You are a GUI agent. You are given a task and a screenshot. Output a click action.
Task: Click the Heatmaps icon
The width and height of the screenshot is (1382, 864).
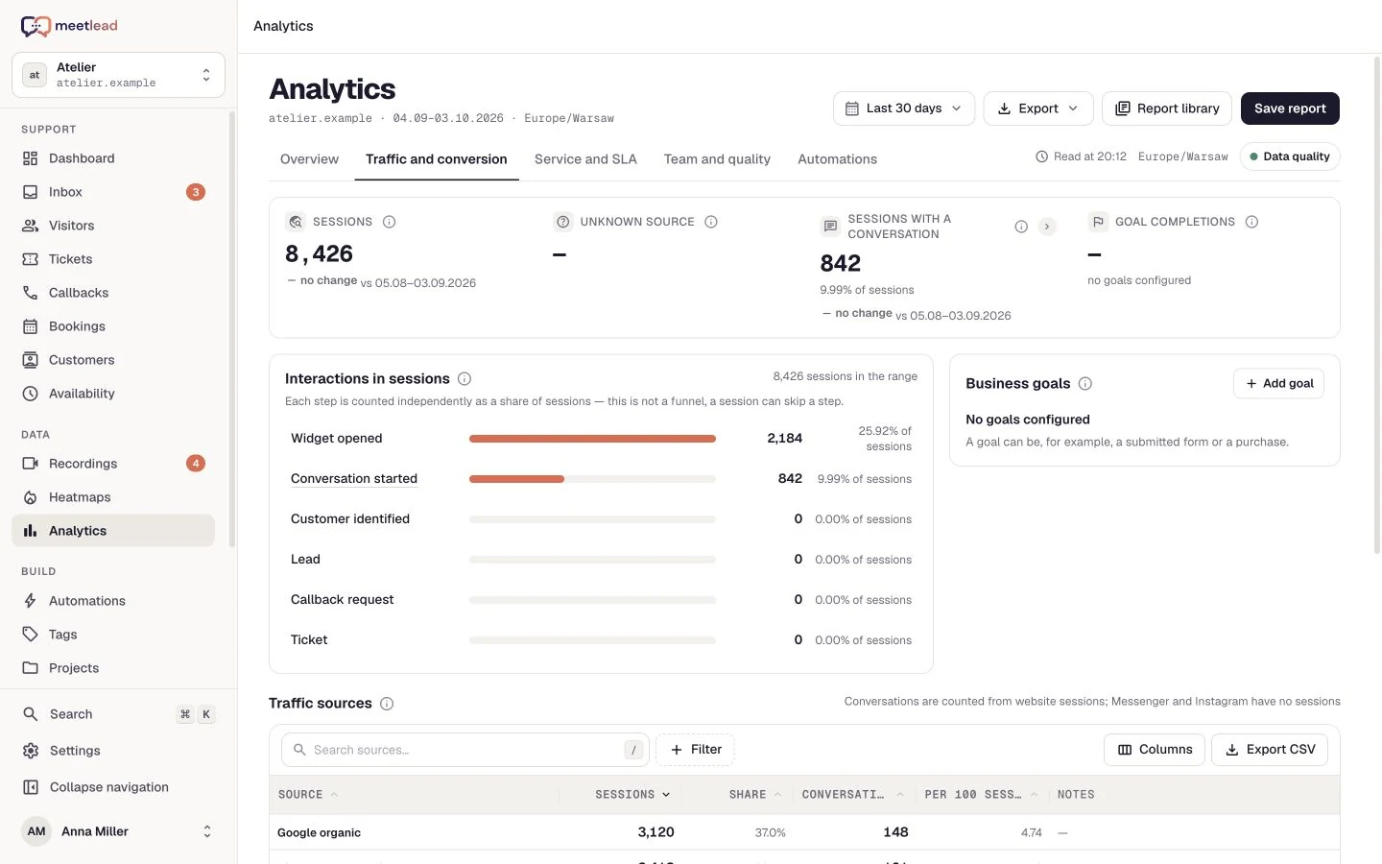click(31, 497)
